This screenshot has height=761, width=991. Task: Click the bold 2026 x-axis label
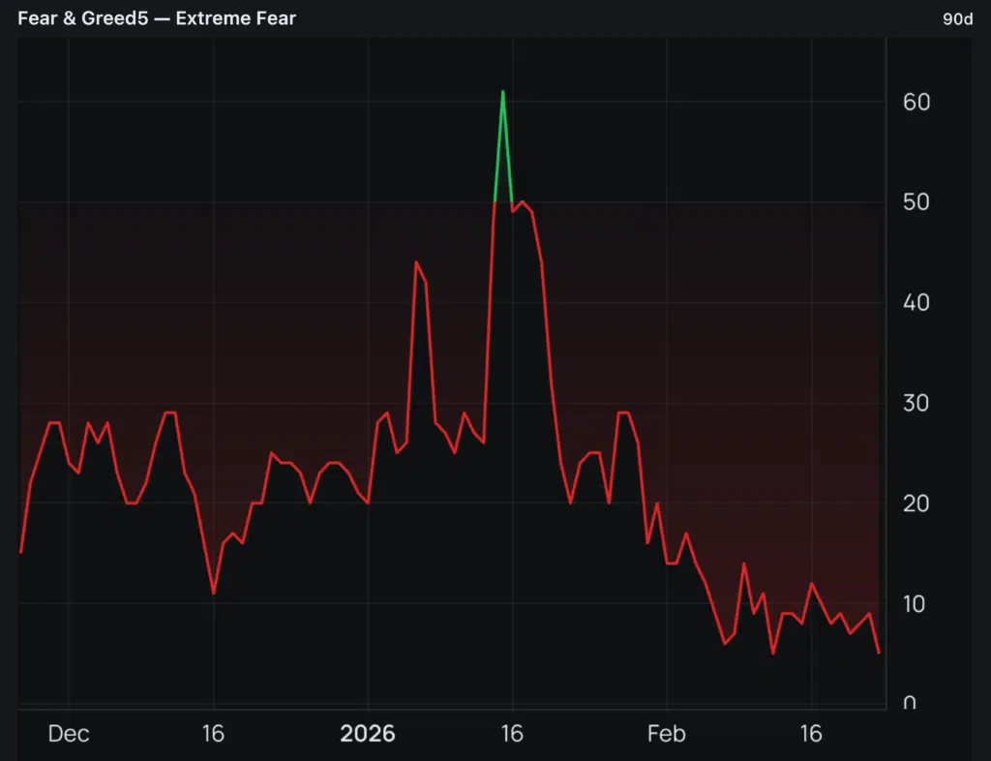tap(368, 734)
